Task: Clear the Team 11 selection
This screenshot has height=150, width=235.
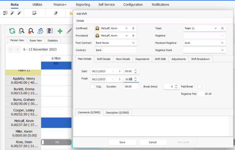Action: tap(222, 28)
